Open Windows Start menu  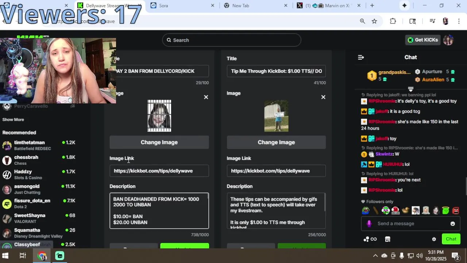[x=5, y=256]
